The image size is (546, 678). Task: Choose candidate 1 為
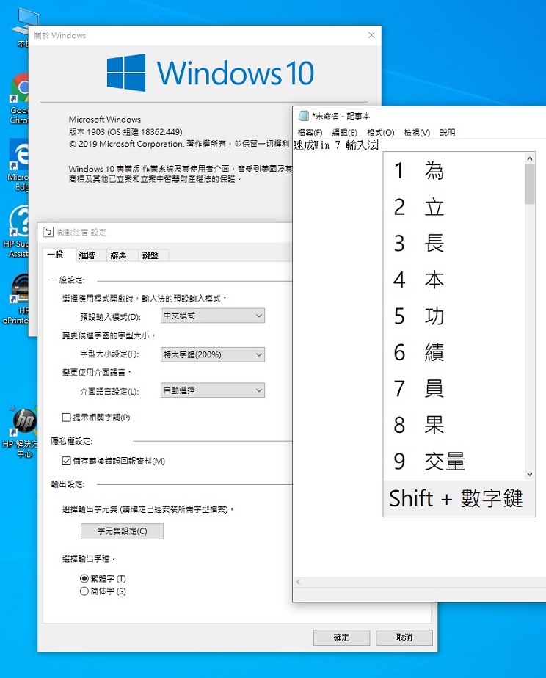[x=454, y=170]
